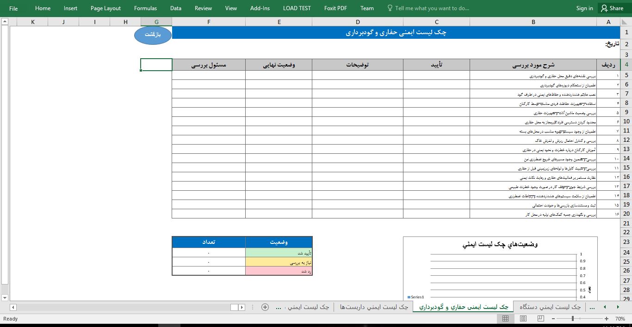
Task: Click the تأیید header cell
Action: [x=436, y=65]
